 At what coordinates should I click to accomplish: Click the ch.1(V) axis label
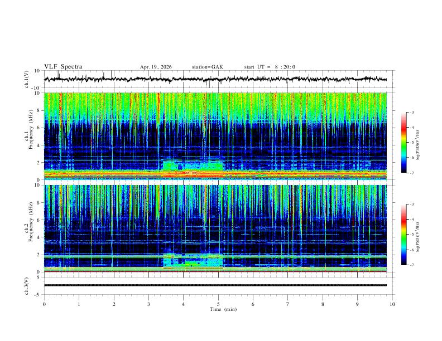click(x=27, y=79)
